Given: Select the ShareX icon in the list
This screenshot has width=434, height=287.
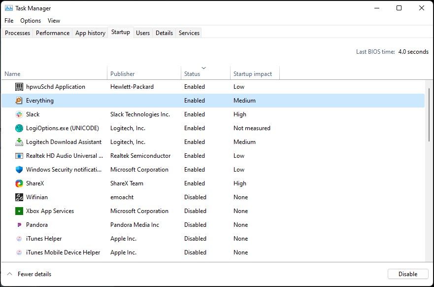Looking at the screenshot, I should [18, 183].
